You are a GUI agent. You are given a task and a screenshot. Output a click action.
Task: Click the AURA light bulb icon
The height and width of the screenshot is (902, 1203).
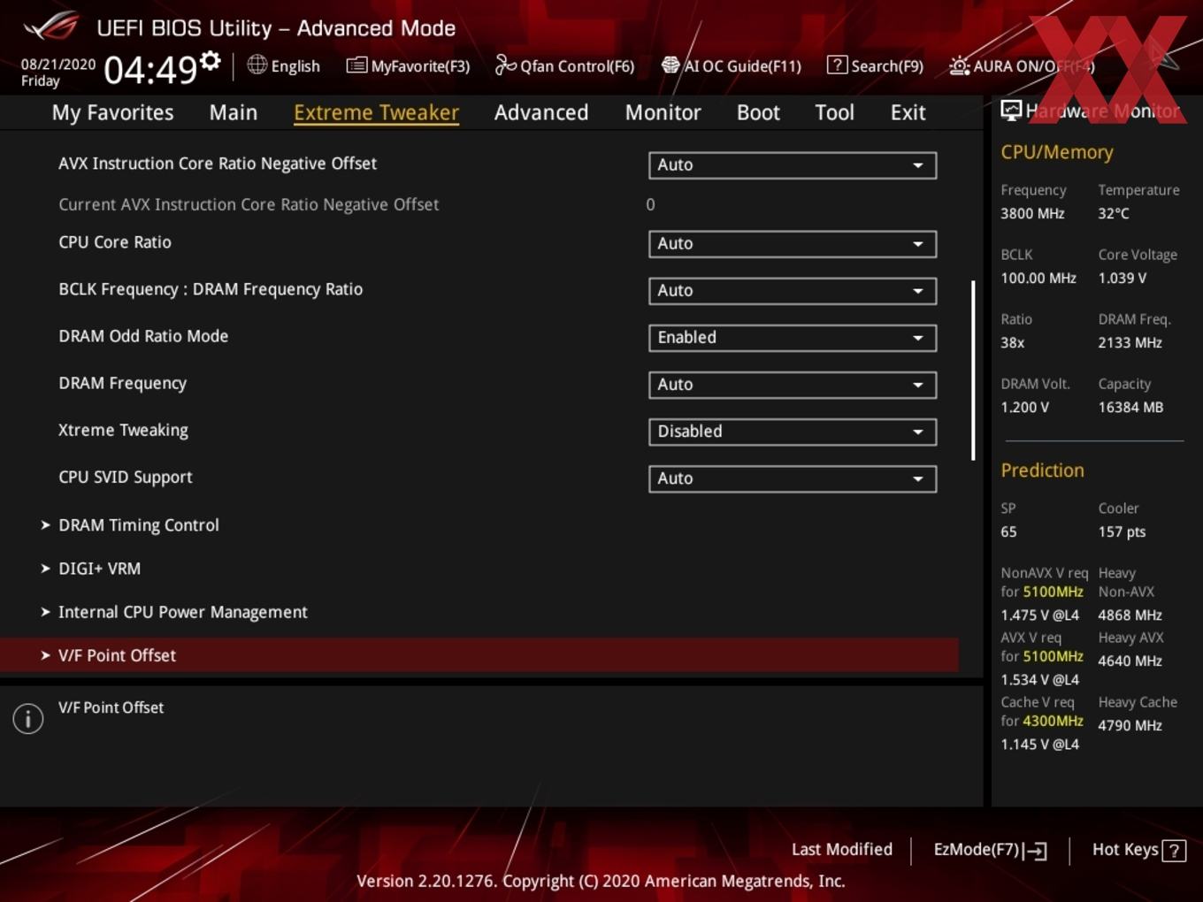coord(960,65)
